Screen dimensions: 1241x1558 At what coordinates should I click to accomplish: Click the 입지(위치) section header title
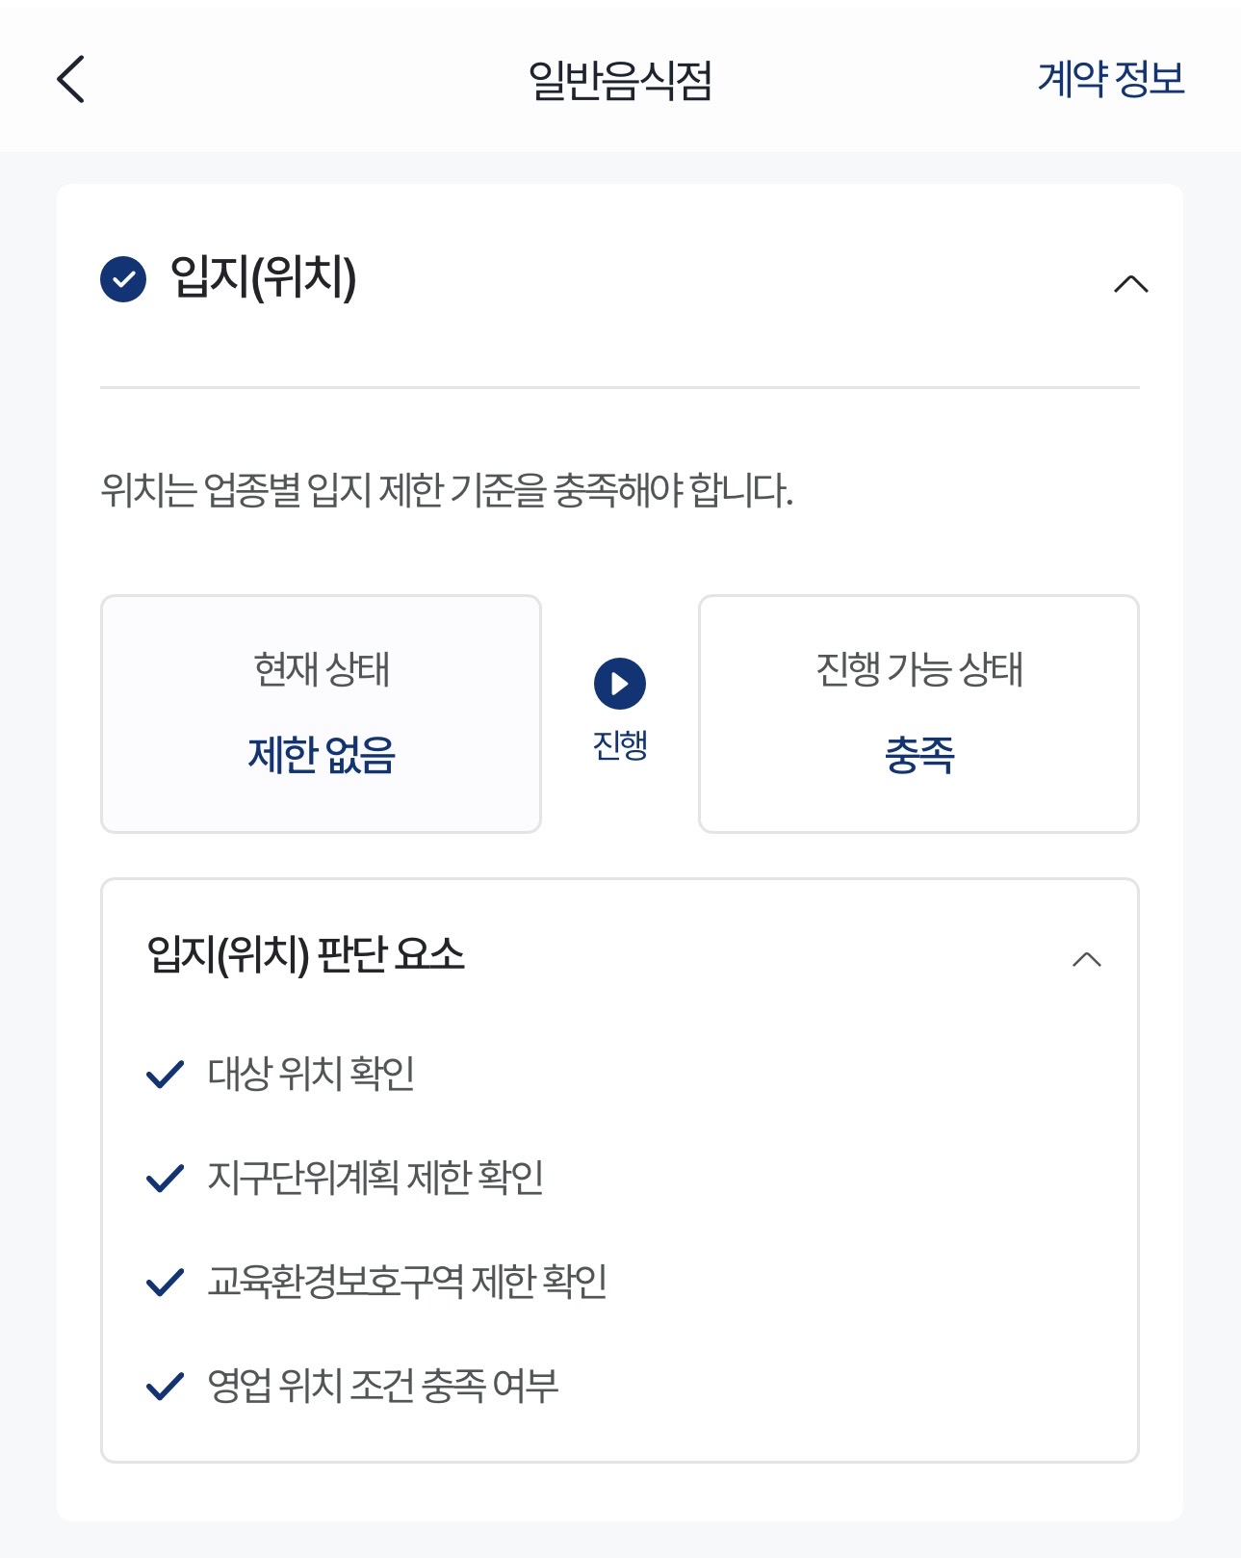(263, 278)
